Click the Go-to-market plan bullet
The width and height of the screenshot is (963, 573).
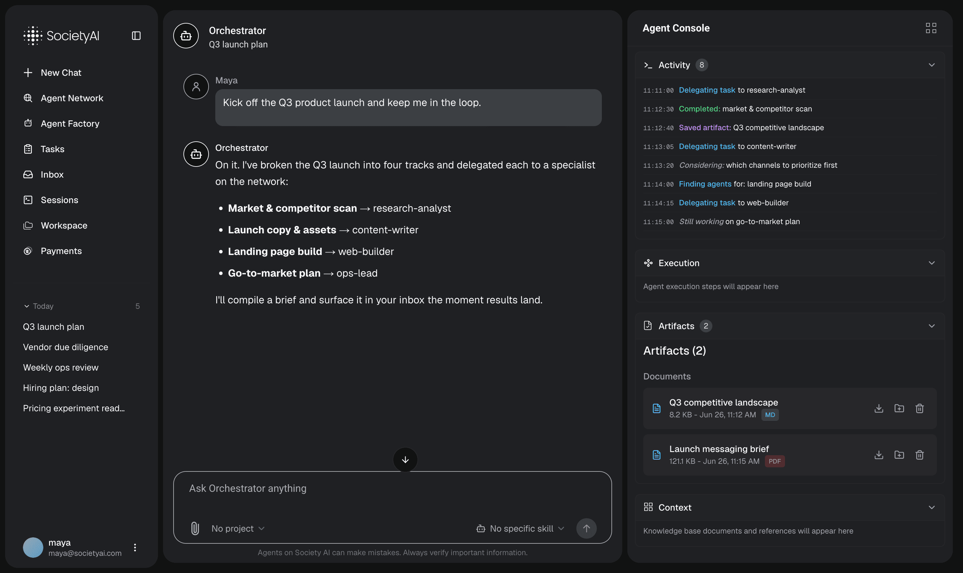pyautogui.click(x=303, y=273)
